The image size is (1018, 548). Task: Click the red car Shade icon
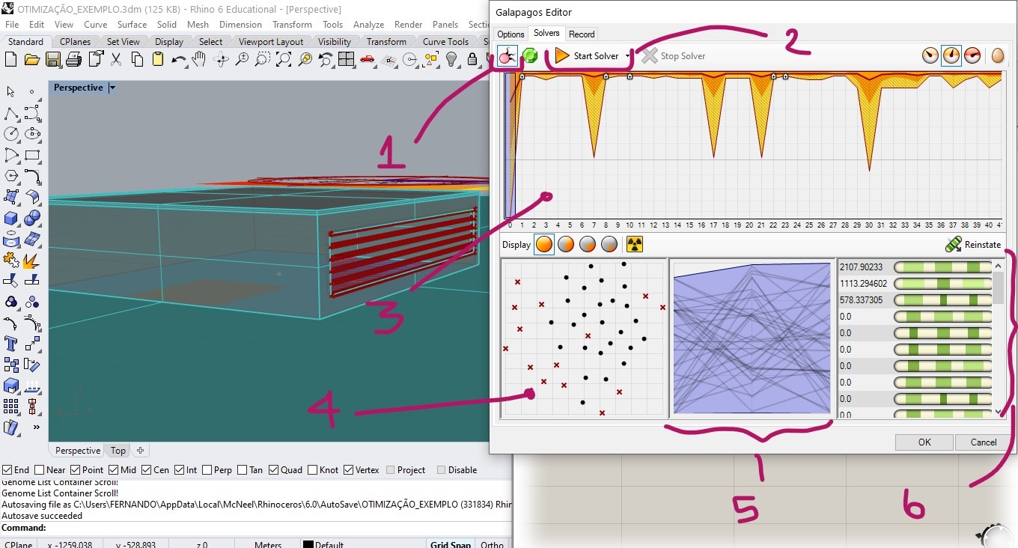(367, 60)
